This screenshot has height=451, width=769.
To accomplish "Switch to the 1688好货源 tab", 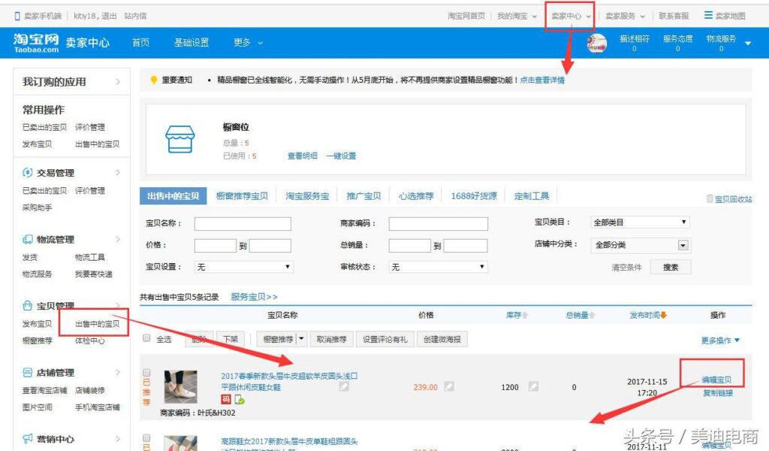I will tap(474, 196).
